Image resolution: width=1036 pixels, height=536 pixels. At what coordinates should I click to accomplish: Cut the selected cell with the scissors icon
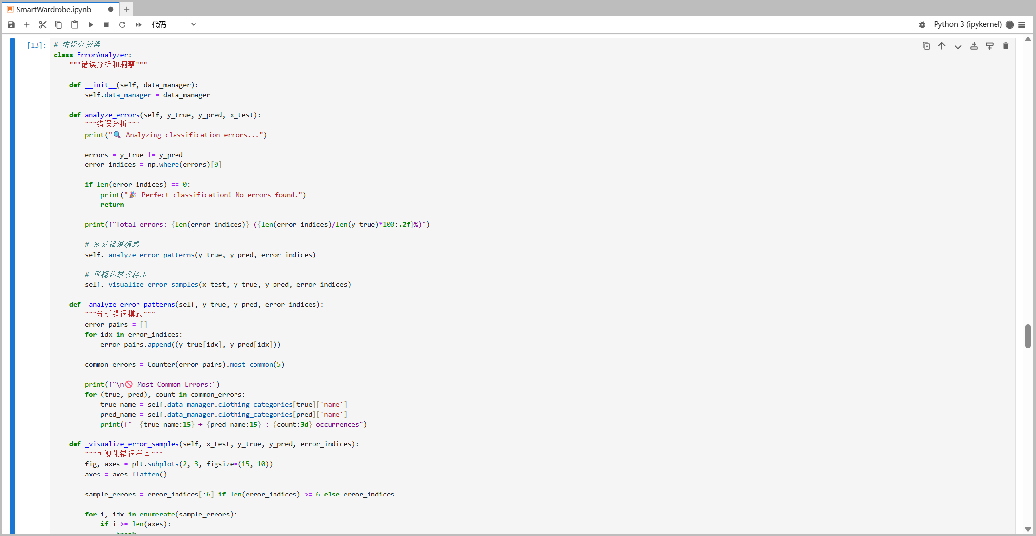point(43,25)
